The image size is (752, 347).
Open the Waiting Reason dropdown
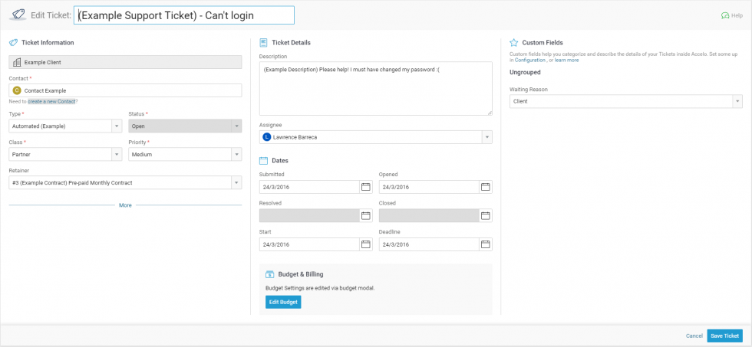pos(626,101)
